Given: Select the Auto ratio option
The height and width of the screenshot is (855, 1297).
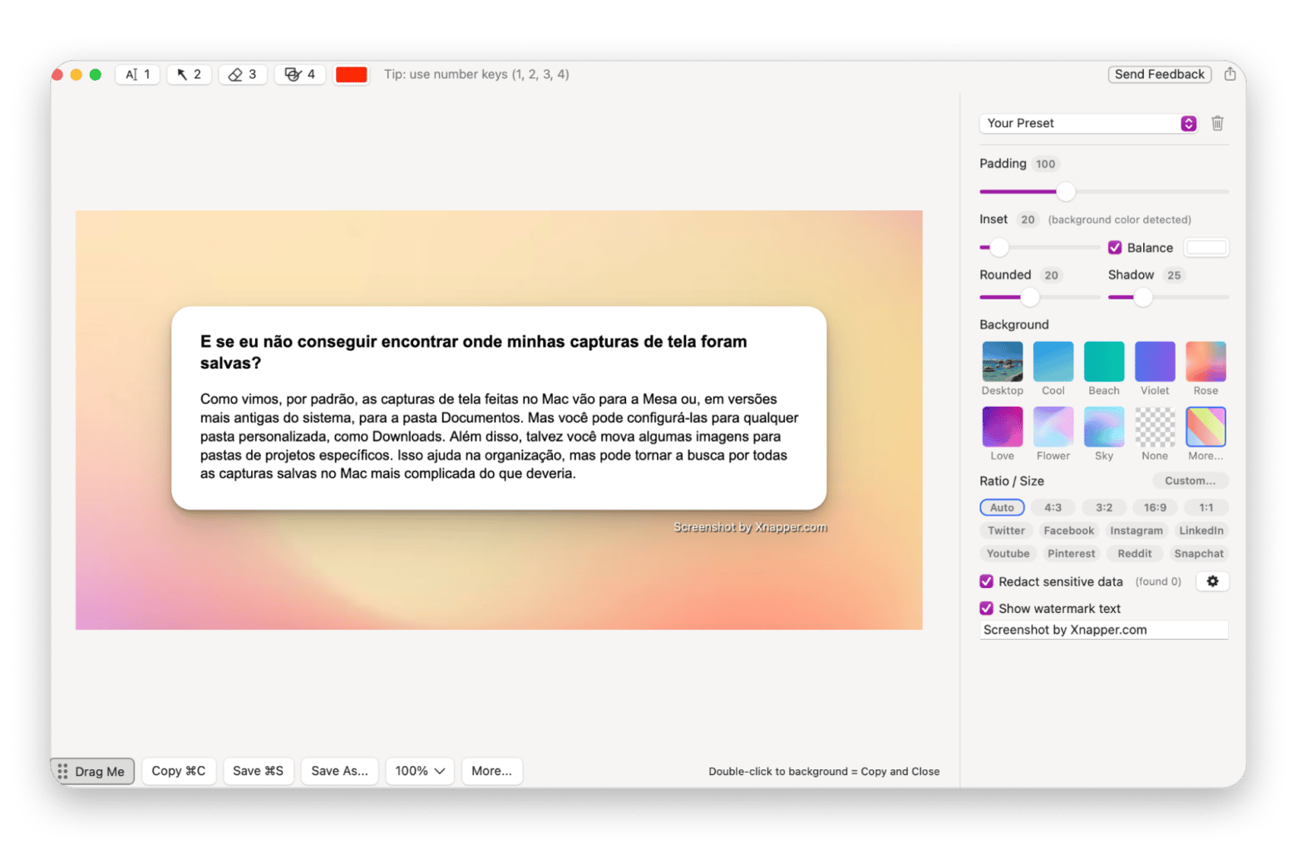Looking at the screenshot, I should tap(1002, 507).
